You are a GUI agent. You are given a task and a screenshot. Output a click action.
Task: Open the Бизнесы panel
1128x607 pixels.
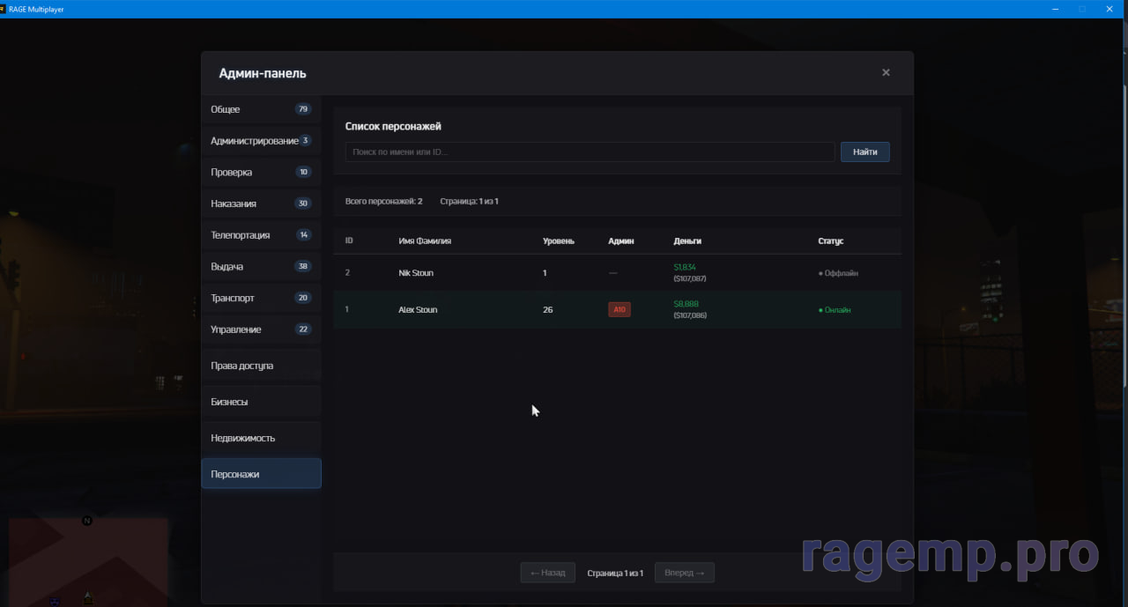(260, 402)
